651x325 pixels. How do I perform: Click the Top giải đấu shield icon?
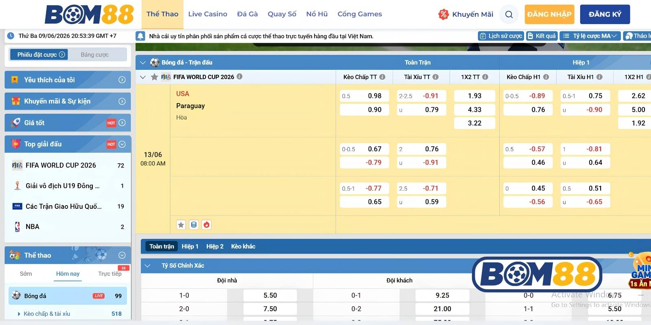(15, 144)
